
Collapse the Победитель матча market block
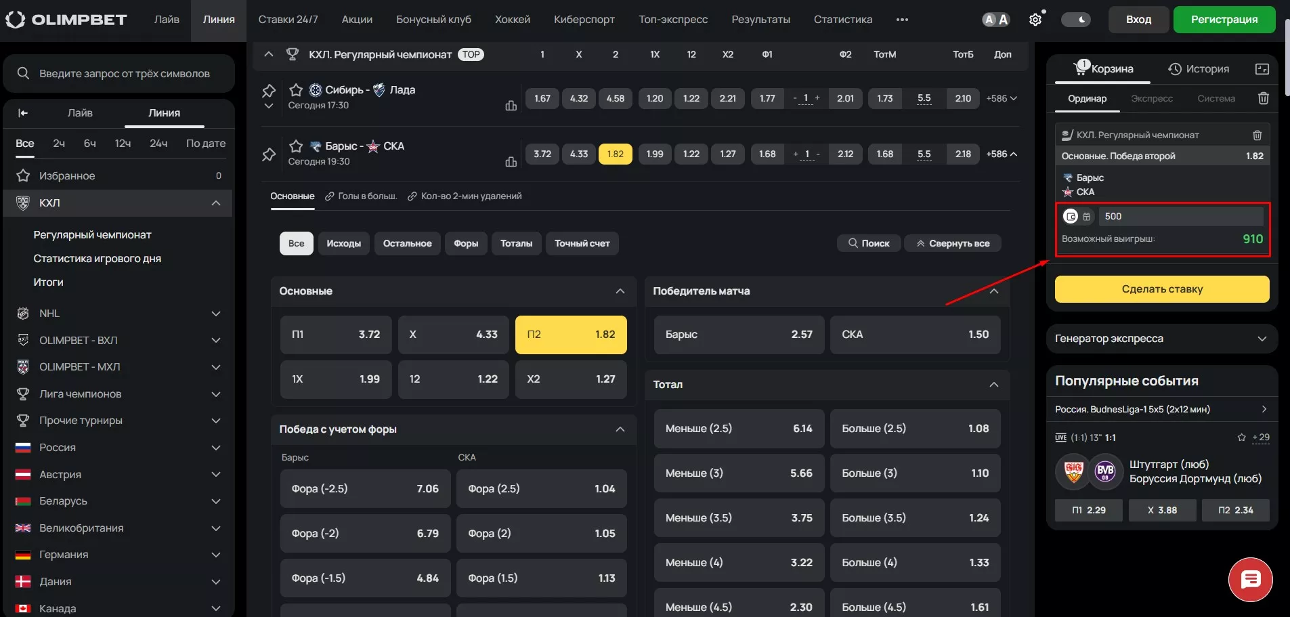tap(993, 291)
